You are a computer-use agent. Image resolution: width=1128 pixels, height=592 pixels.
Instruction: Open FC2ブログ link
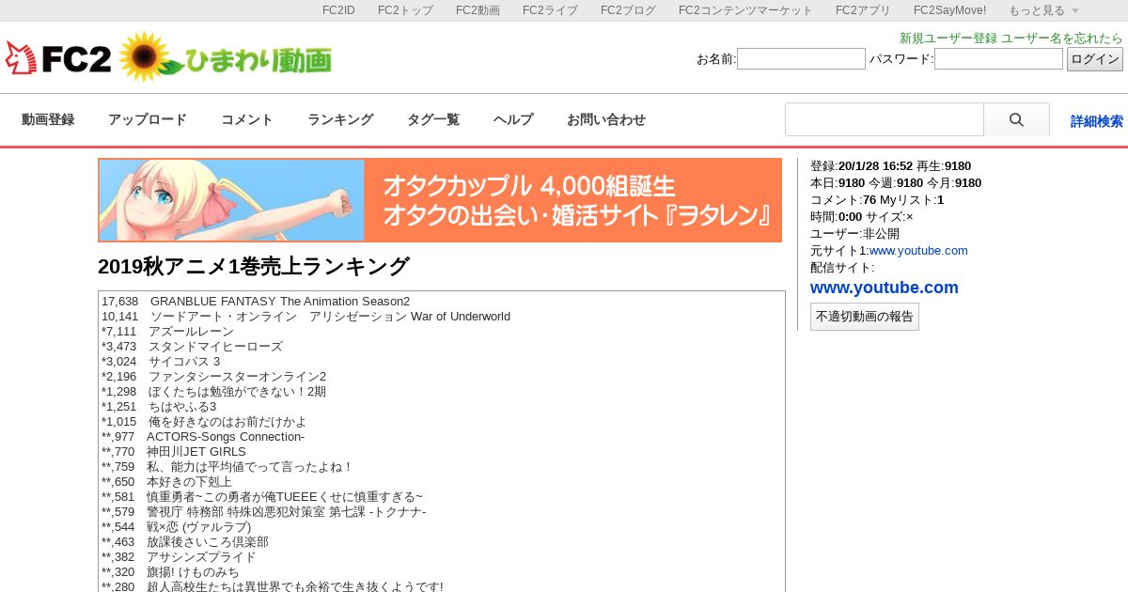click(x=628, y=10)
